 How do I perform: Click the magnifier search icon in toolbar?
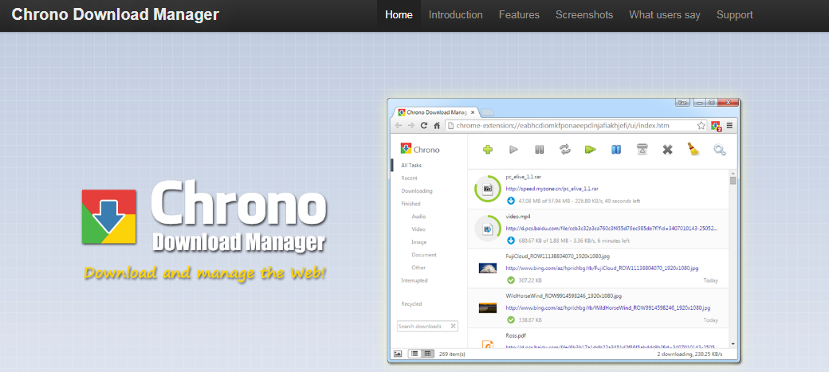click(x=720, y=149)
